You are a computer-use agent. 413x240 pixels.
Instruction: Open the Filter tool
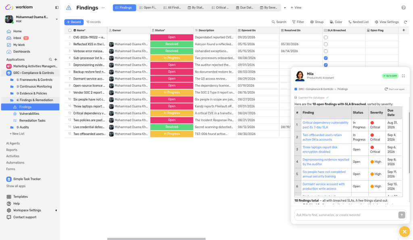(x=298, y=22)
